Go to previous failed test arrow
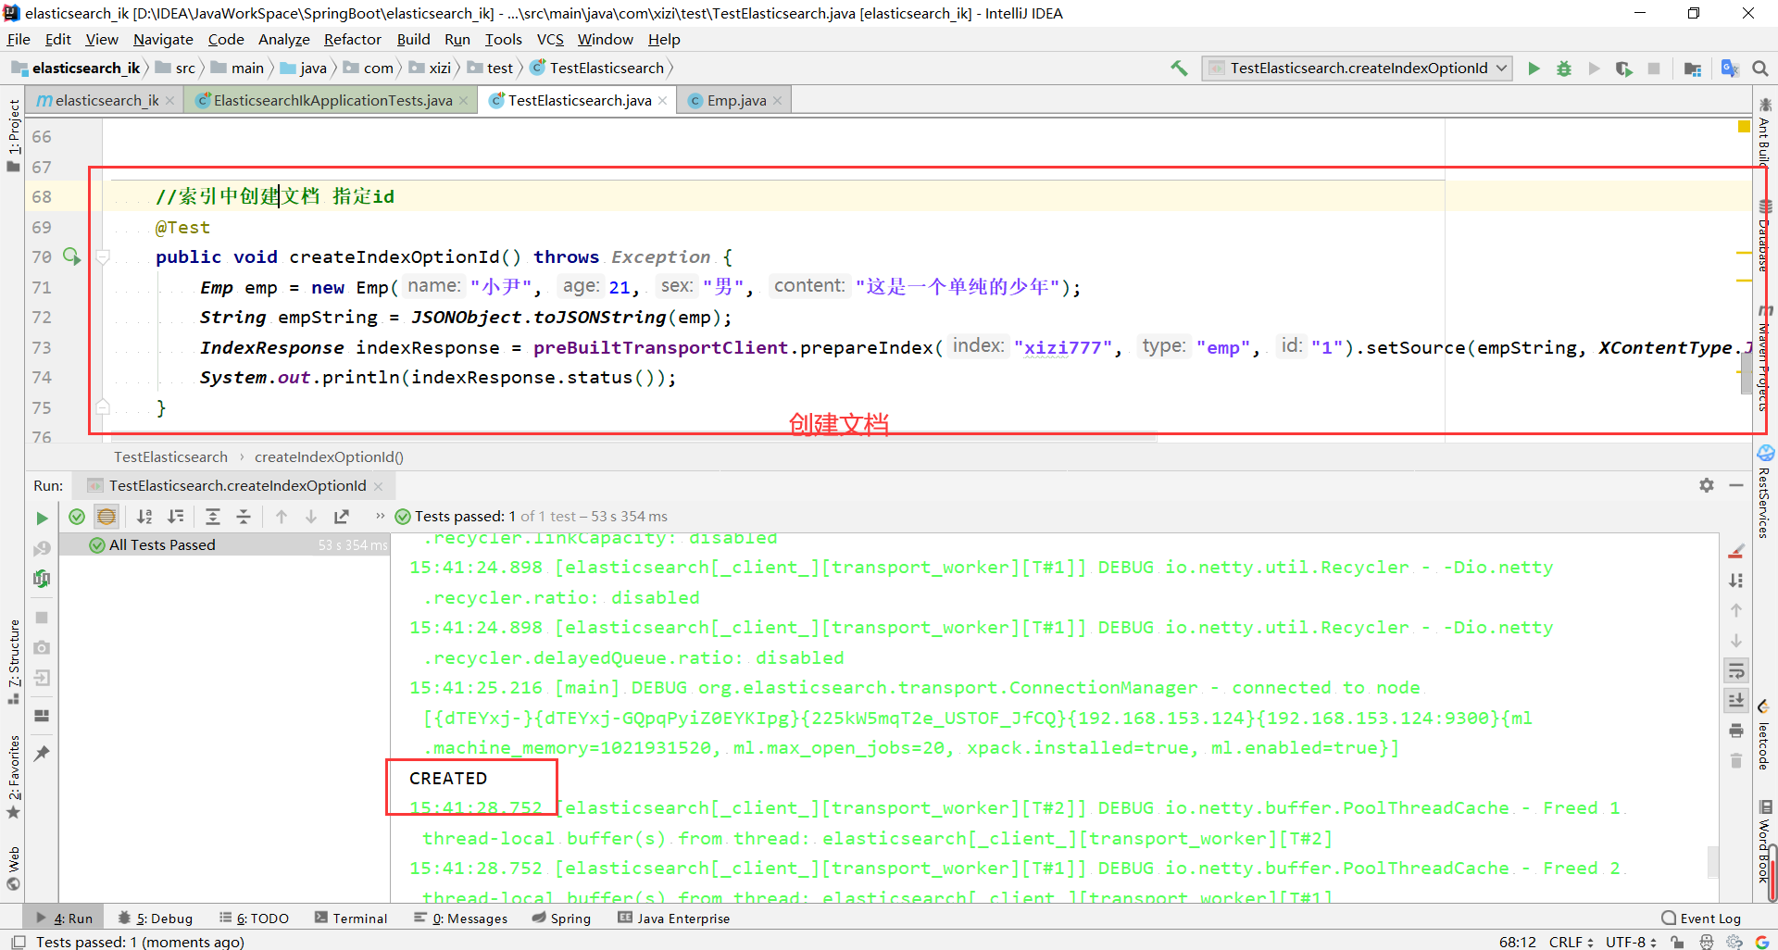 pos(282,517)
